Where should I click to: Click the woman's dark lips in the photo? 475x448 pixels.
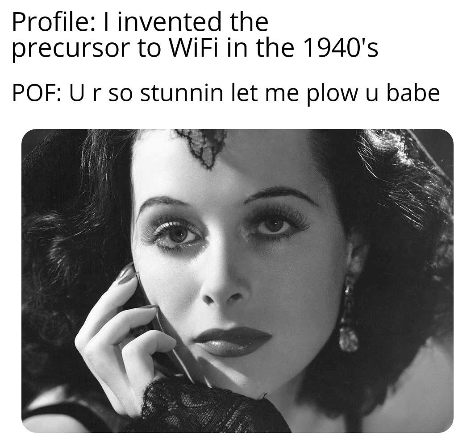pyautogui.click(x=233, y=341)
